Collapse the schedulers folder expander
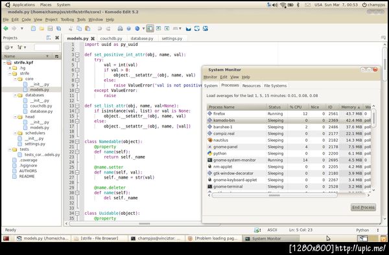This screenshot has width=389, height=255. tap(15, 133)
